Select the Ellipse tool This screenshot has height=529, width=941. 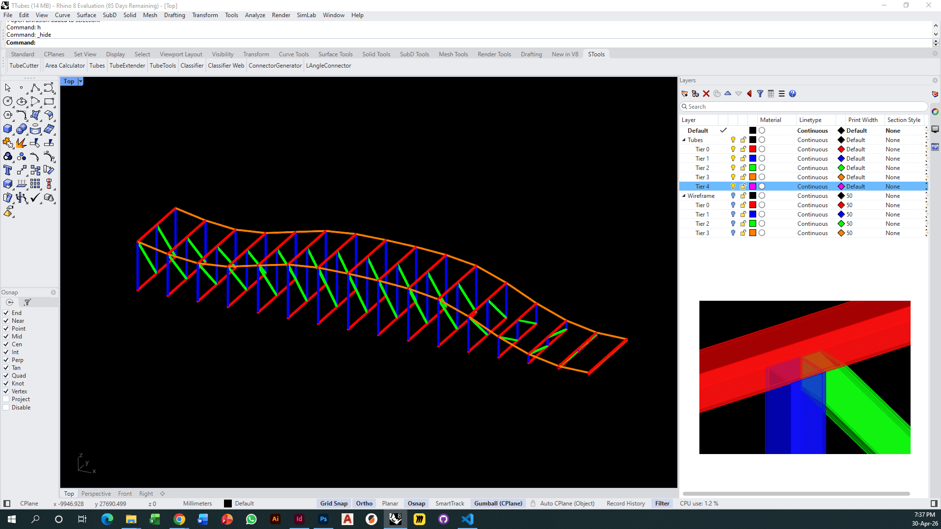pyautogui.click(x=22, y=101)
